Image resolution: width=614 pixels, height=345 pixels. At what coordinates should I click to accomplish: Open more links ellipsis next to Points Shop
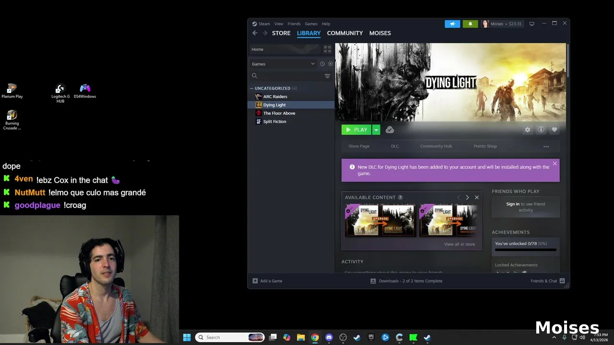coord(546,146)
